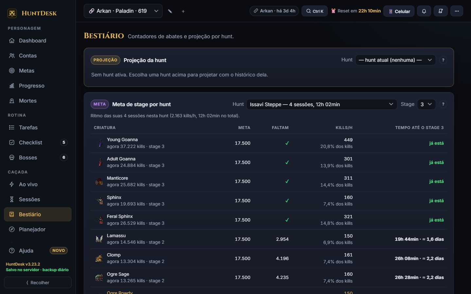Open the three-dots more options menu
Screen dimensions: 471x294
457,11
